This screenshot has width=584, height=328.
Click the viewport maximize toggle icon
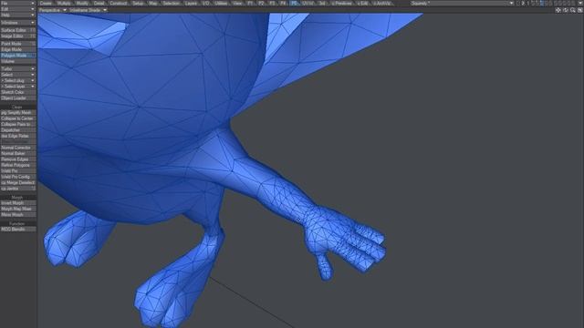tap(580, 10)
